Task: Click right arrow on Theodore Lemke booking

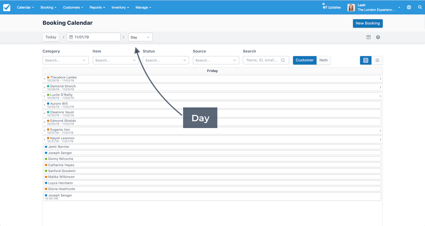Action: pos(380,79)
